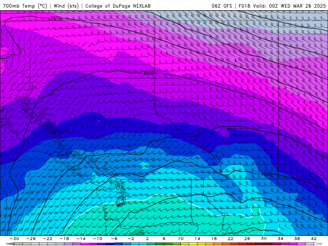Screen dimensions: 328x246
Task: Click the -6 colorbar tick label
Action: (x=114, y=239)
